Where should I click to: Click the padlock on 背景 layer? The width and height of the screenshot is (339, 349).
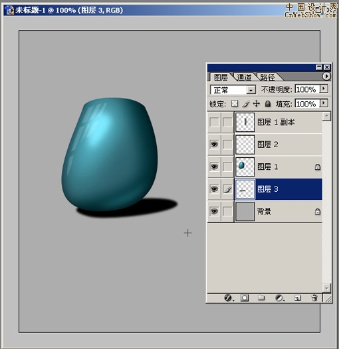click(x=318, y=211)
